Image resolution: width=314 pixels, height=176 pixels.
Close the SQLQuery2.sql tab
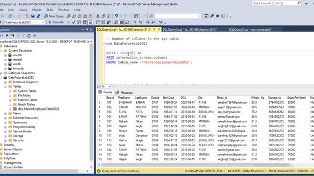[159, 29]
